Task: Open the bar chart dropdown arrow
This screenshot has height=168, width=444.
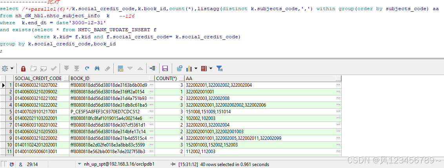Action: [196, 68]
